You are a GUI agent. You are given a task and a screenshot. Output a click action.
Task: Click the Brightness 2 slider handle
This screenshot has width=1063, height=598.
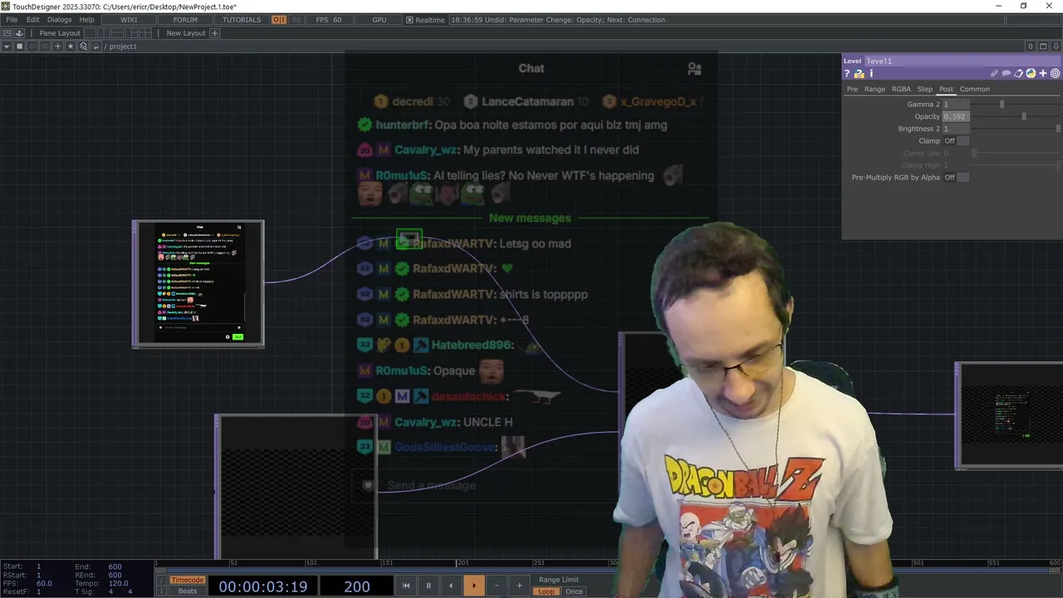(1058, 129)
